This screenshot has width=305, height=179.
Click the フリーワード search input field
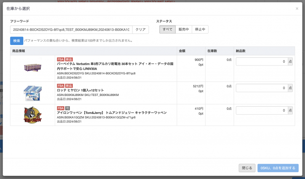point(71,30)
